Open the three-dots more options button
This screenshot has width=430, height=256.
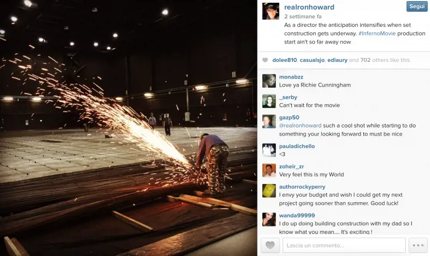pos(418,245)
